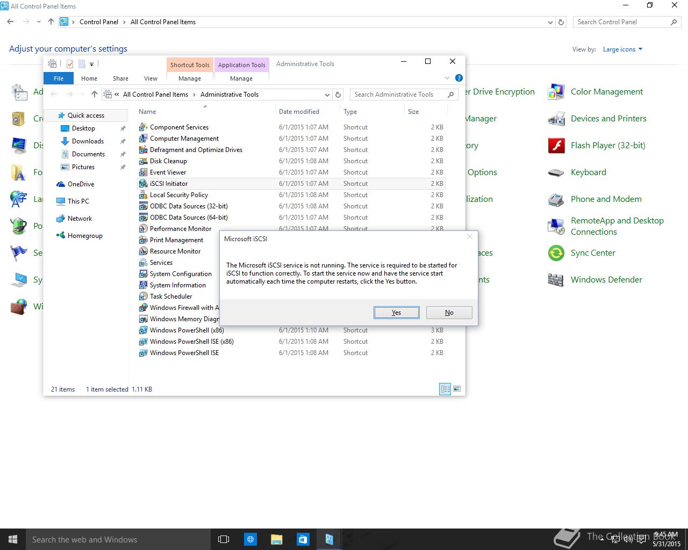The image size is (688, 550).
Task: Click the System Information icon
Action: coord(143,285)
